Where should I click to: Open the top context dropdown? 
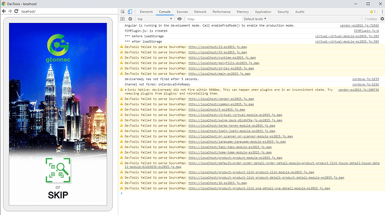155,19
